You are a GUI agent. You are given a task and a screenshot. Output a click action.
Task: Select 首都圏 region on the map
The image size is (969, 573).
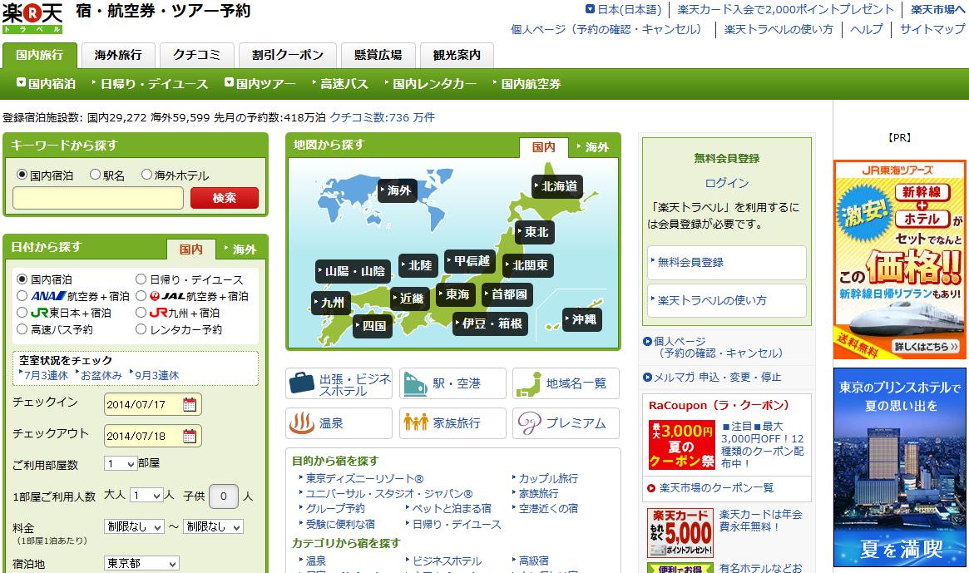point(507,294)
